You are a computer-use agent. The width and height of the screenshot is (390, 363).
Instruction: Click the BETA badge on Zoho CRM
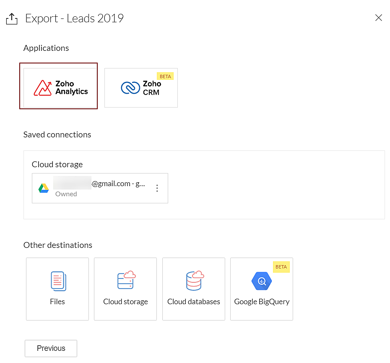(x=165, y=76)
